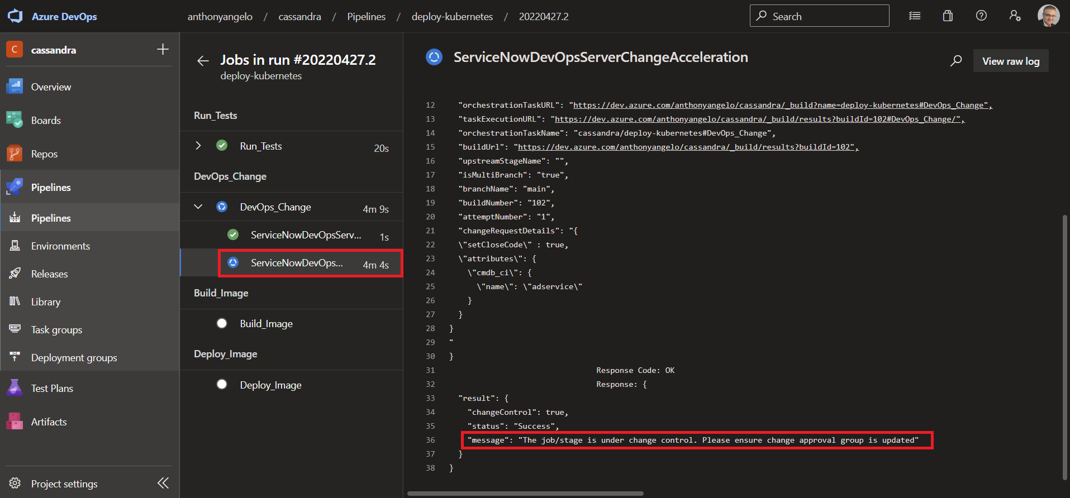Image resolution: width=1070 pixels, height=498 pixels.
Task: Select the ServiceNowDevOps... task taking 4m 4s
Action: pyautogui.click(x=291, y=263)
